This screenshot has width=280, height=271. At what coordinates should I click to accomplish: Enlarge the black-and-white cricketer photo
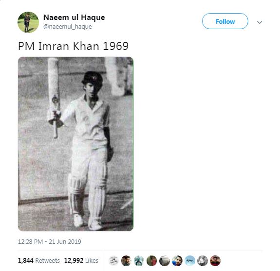pyautogui.click(x=75, y=144)
